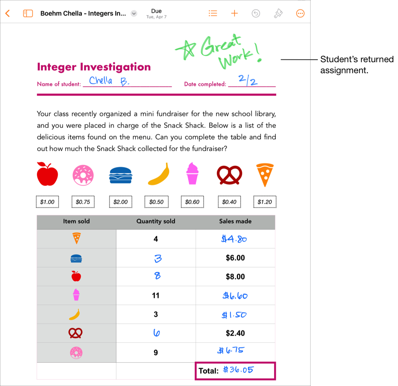Open the More options ellipsis menu
This screenshot has width=398, height=386.
(300, 13)
